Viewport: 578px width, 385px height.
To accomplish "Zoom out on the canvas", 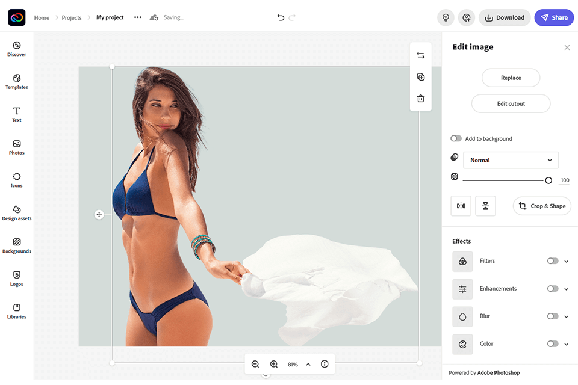I will pos(255,364).
